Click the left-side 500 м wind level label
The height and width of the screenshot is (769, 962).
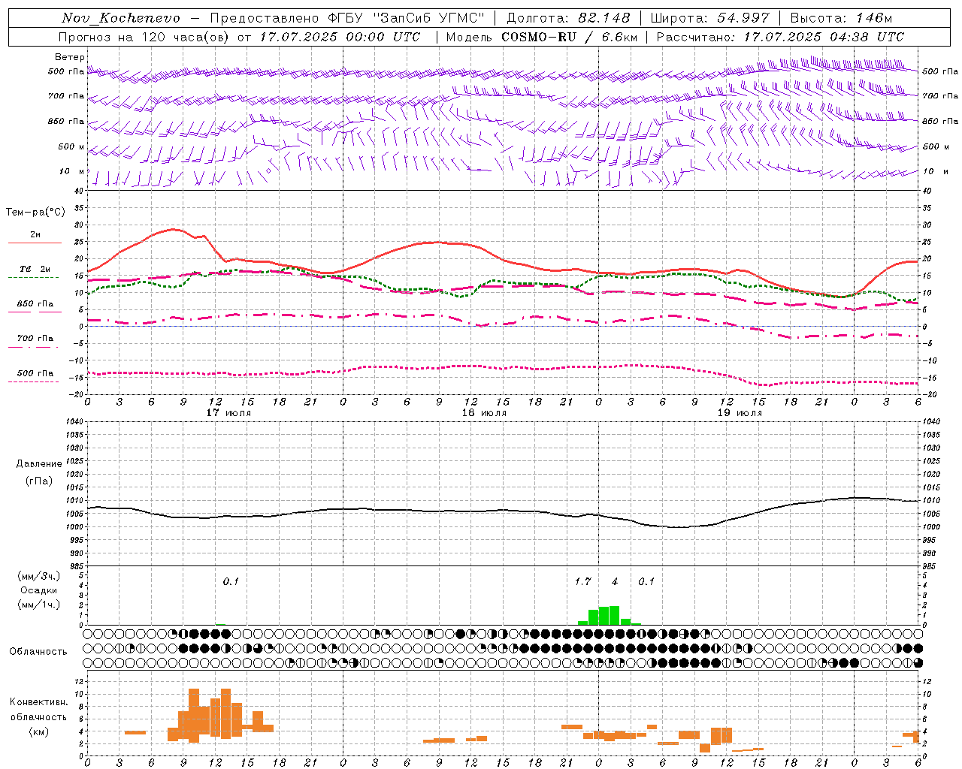pos(71,146)
